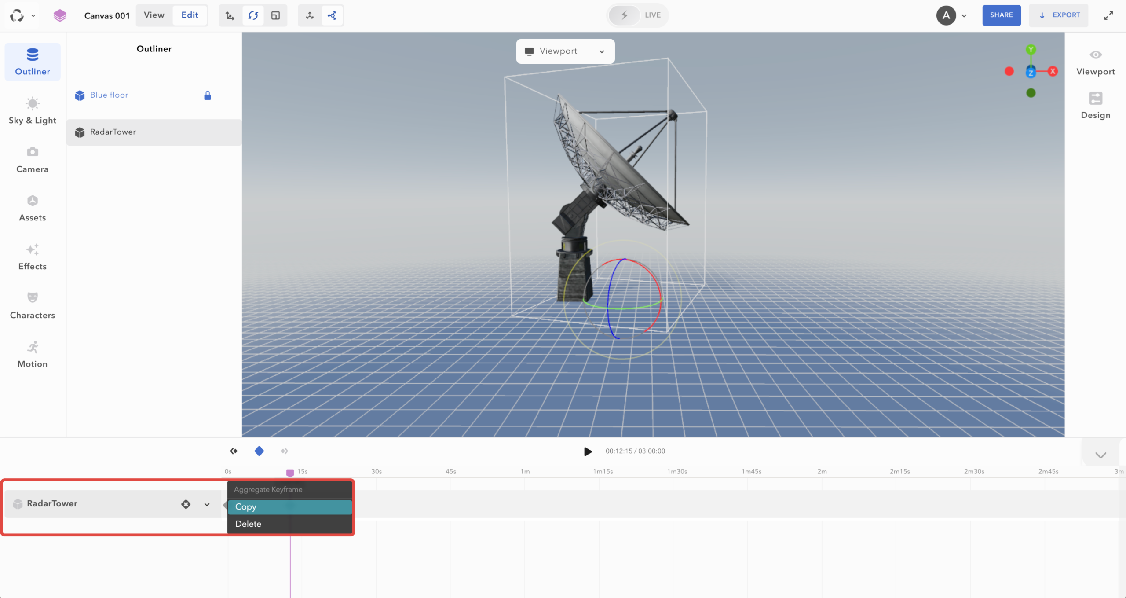Open the Characters panel
The height and width of the screenshot is (598, 1126).
pos(33,305)
